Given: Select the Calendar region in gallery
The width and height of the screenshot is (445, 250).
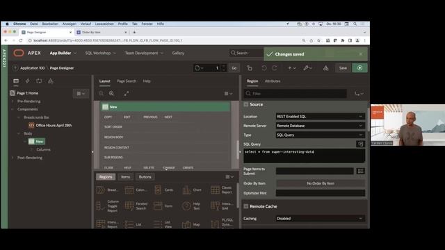Looking at the screenshot, I should pyautogui.click(x=136, y=190).
